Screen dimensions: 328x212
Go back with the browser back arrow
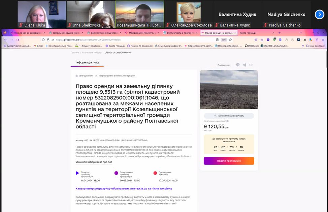pyautogui.click(x=5, y=40)
